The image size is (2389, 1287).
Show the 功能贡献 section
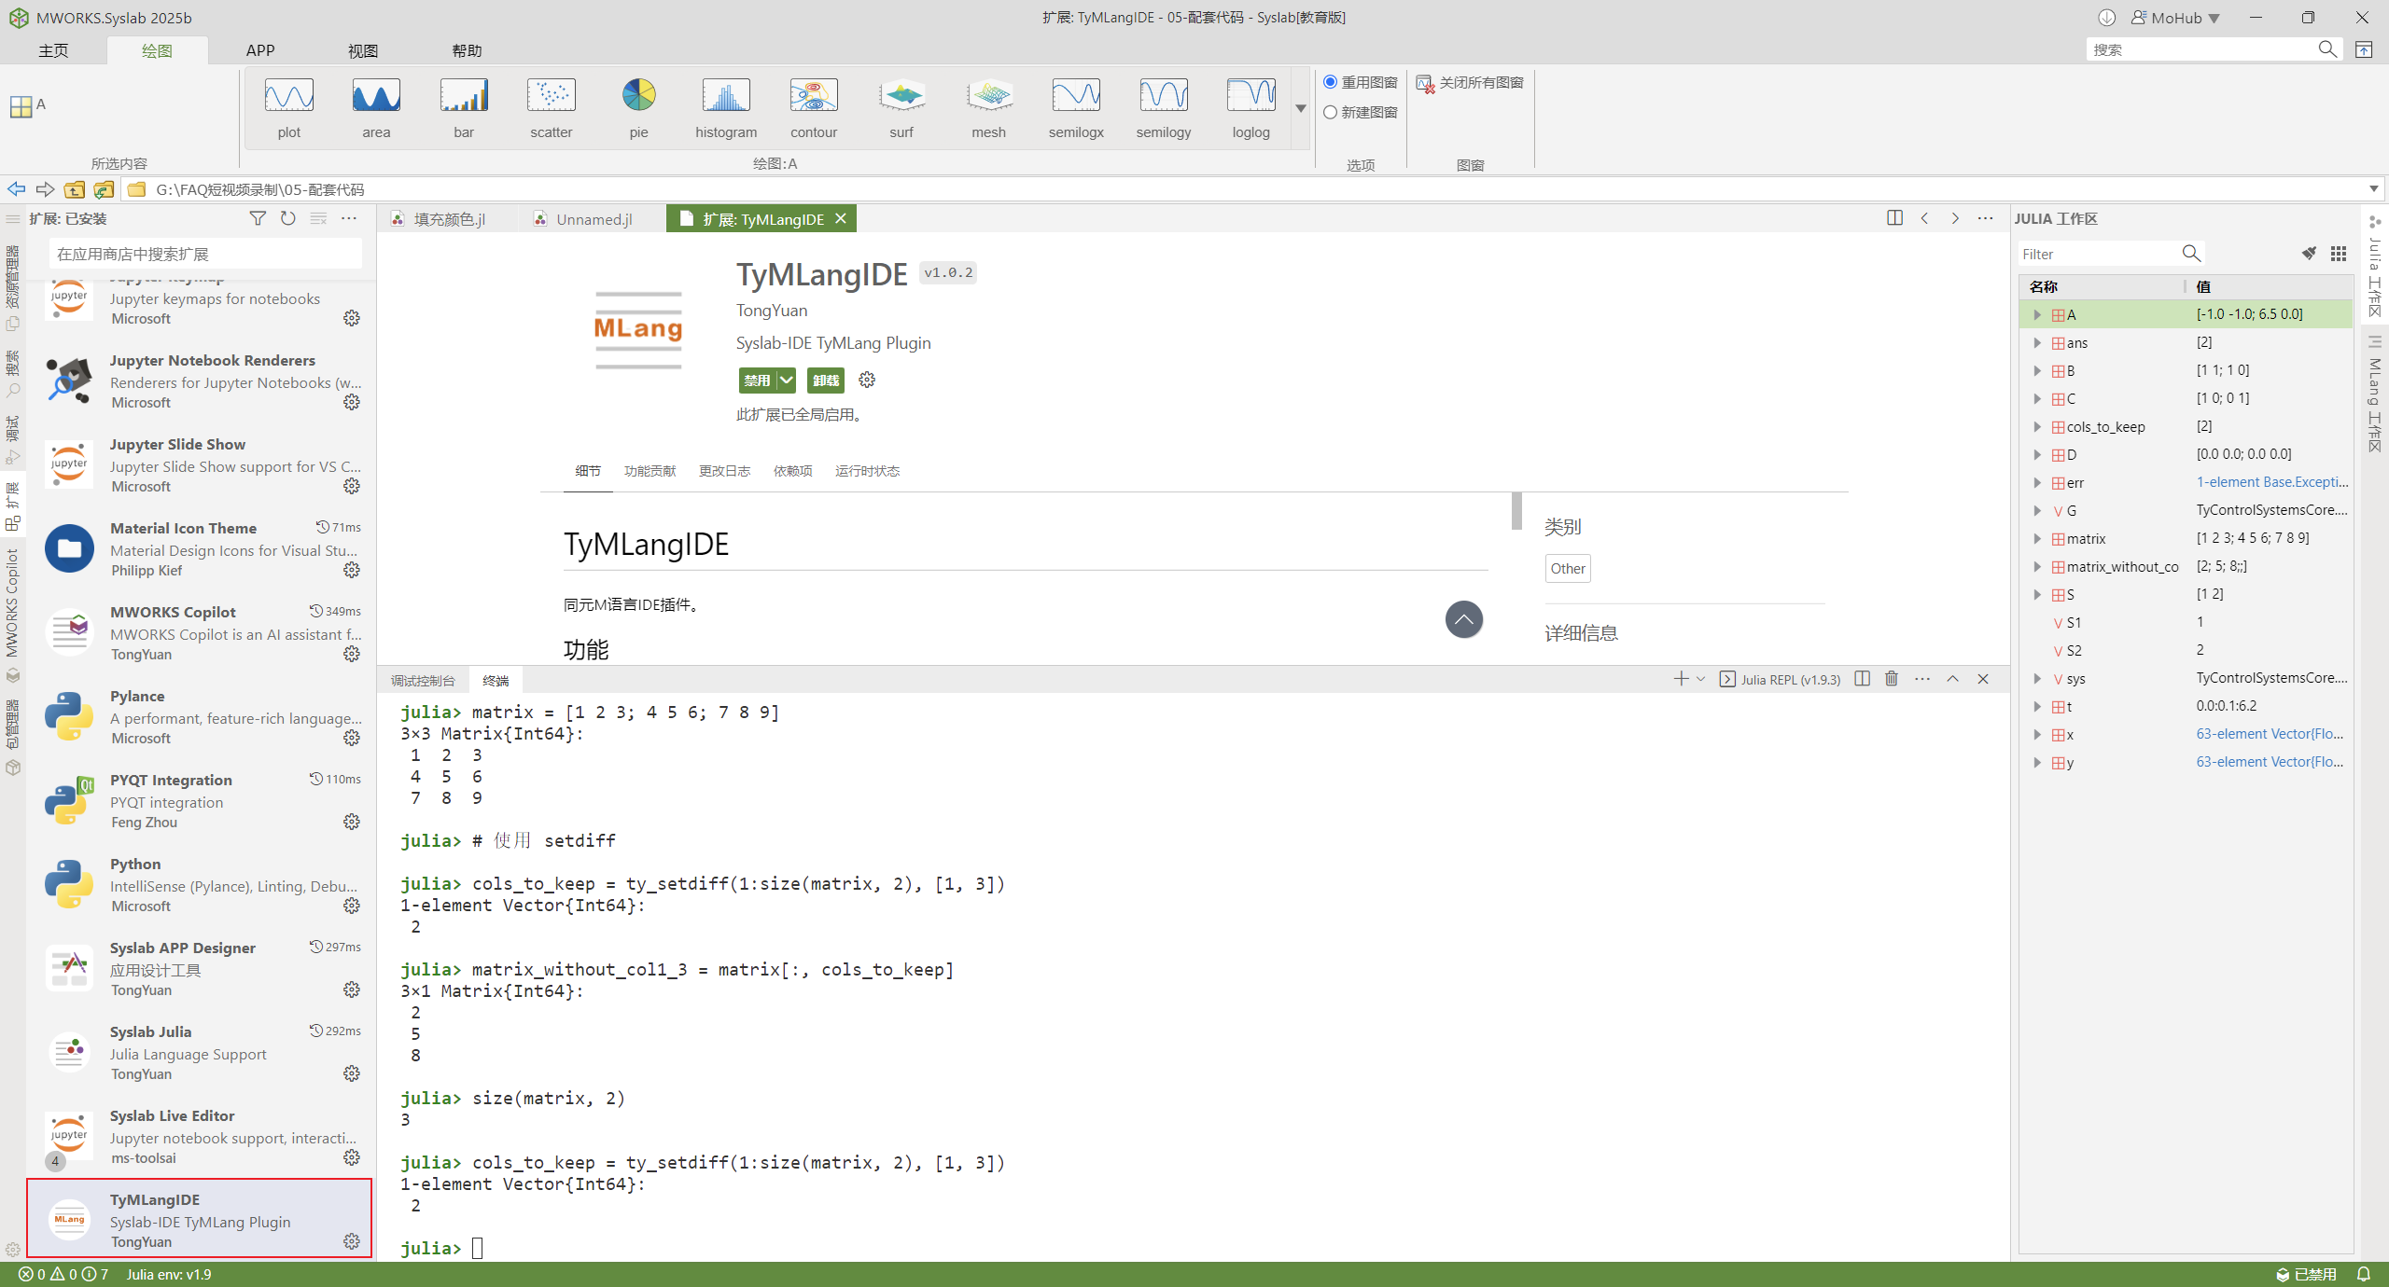pos(650,471)
